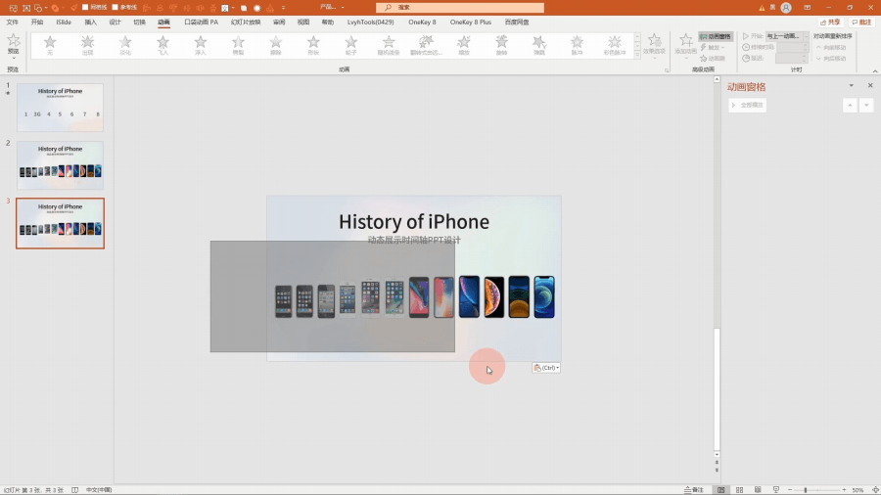Move animation down in animation pane
Image resolution: width=881 pixels, height=495 pixels.
(866, 105)
